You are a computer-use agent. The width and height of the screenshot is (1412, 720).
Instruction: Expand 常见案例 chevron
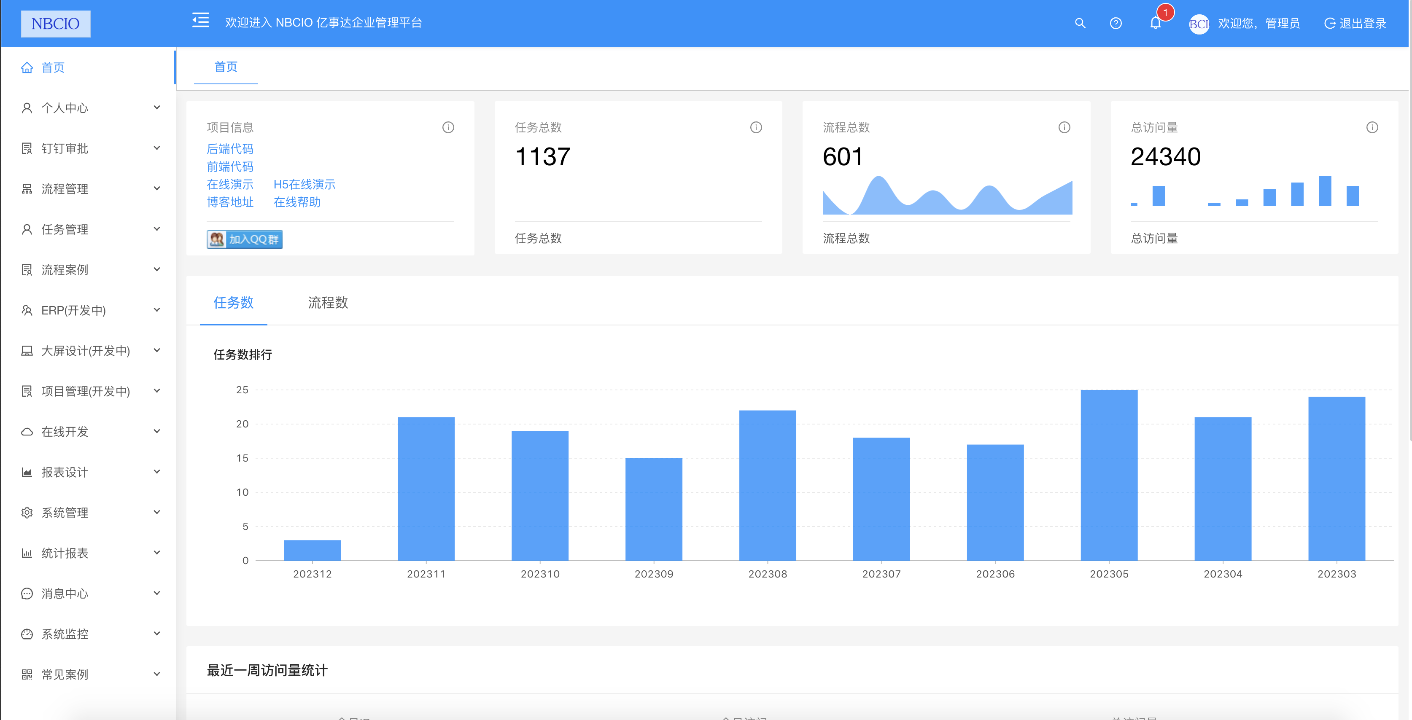pyautogui.click(x=157, y=674)
